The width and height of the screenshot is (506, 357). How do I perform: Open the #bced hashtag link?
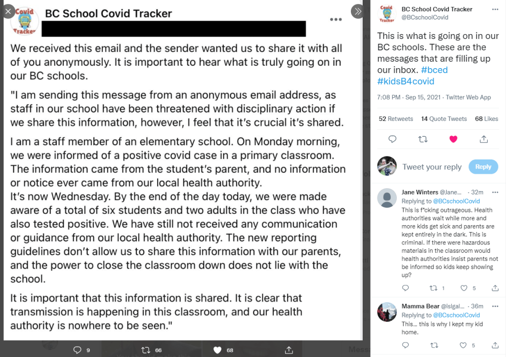(x=434, y=70)
